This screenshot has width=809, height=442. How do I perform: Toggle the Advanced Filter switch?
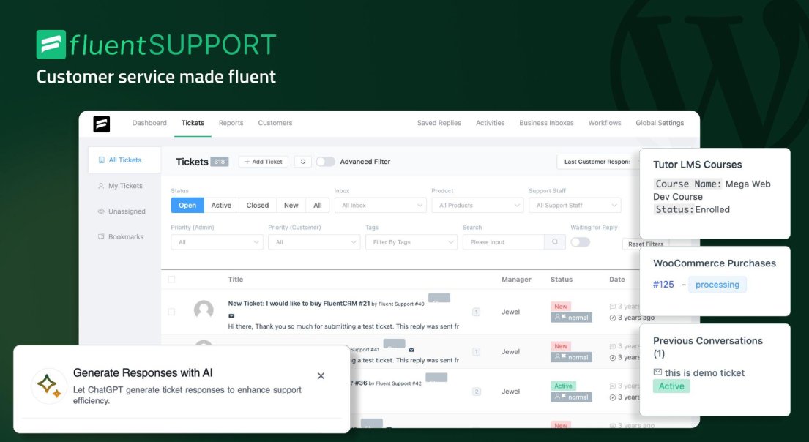[x=326, y=162]
